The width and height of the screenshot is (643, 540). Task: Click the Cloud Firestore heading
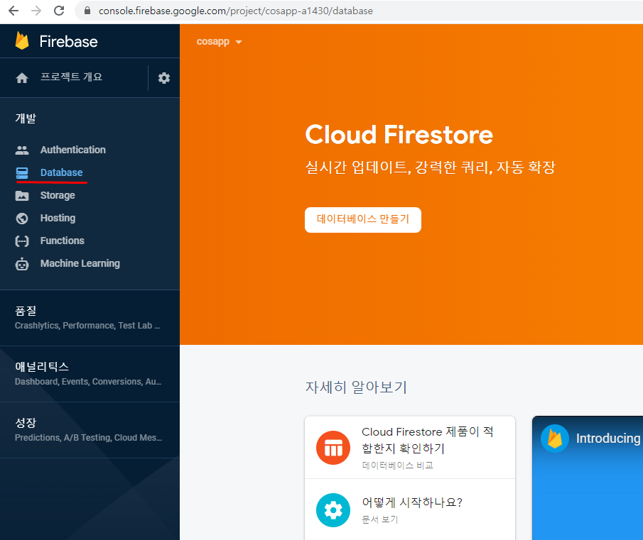(x=399, y=135)
